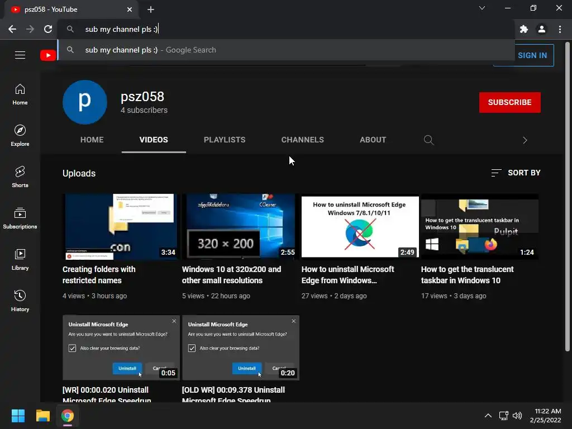The height and width of the screenshot is (429, 572).
Task: Open the Sort By dropdown
Action: point(516,173)
